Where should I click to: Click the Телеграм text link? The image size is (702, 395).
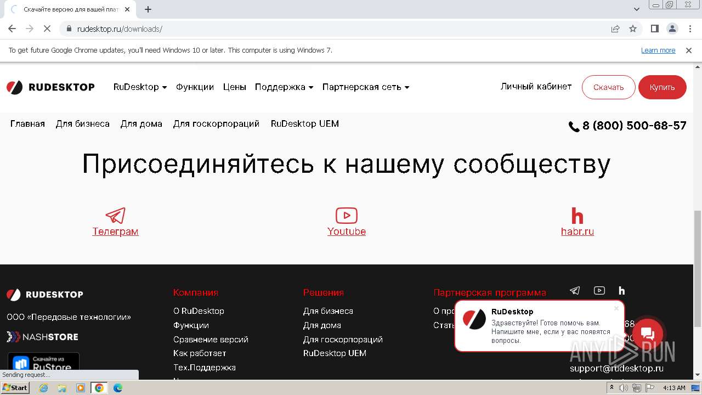(115, 232)
